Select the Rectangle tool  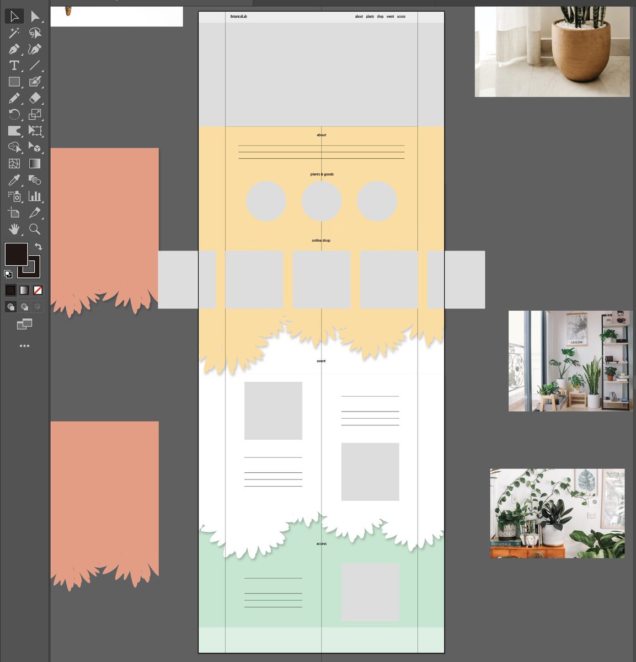click(14, 82)
